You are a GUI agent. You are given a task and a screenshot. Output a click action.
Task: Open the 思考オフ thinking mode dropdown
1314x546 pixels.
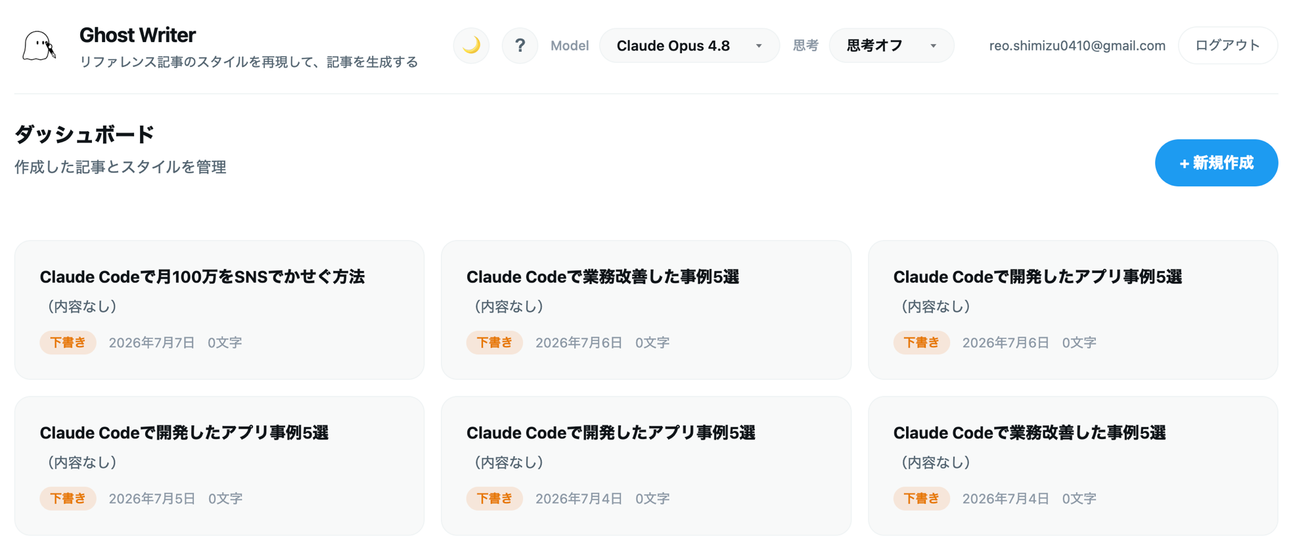(x=892, y=45)
